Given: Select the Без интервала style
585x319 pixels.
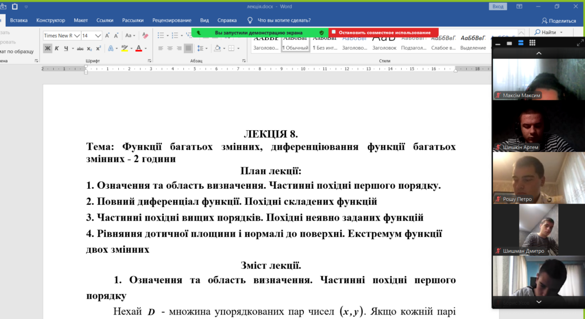Looking at the screenshot, I should click(x=324, y=44).
